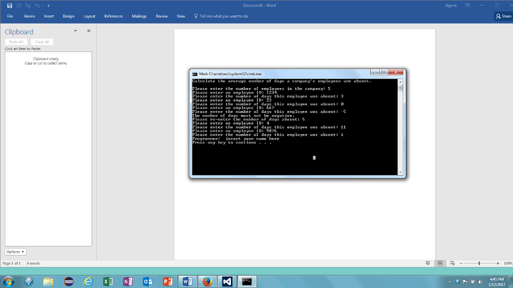
Task: Open the Options dropdown in Clipboard pane
Action: pyautogui.click(x=15, y=251)
